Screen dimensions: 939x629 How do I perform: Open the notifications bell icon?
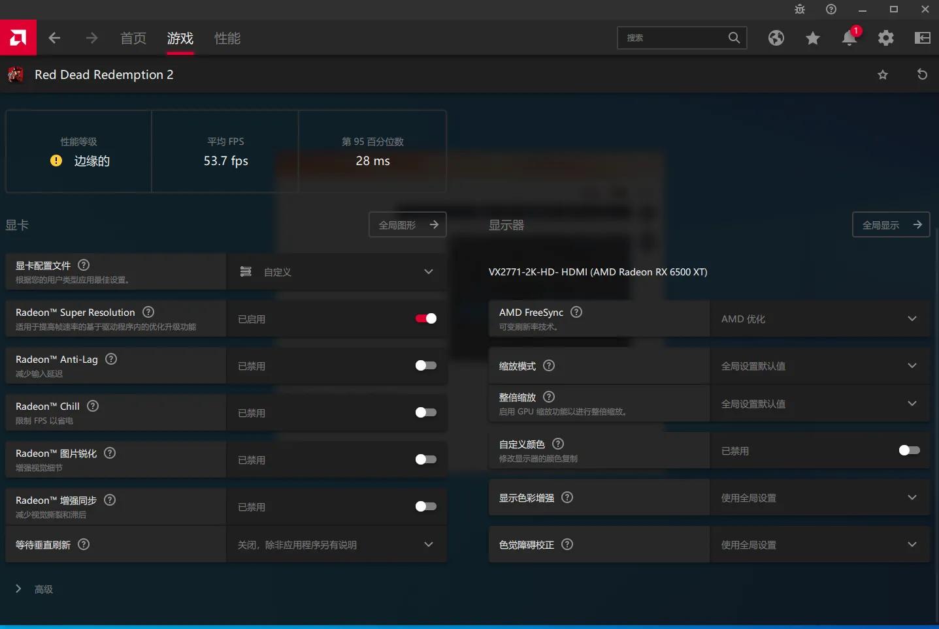tap(849, 38)
